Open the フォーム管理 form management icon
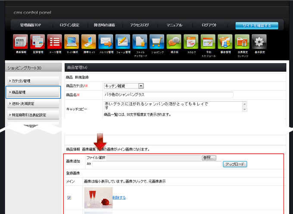Screen dimensions: 293x214 pos(123,42)
